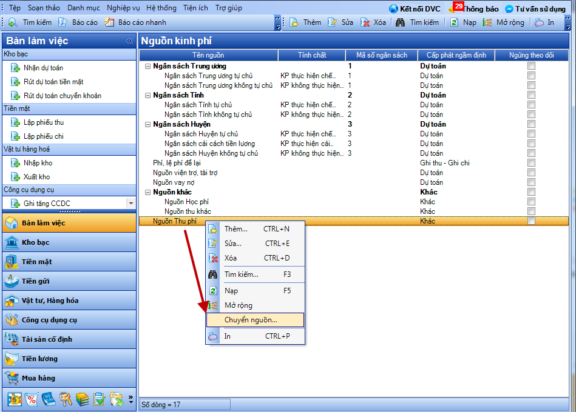Open the Tiền gửi module
Screen dimensions: 576x412
point(69,281)
